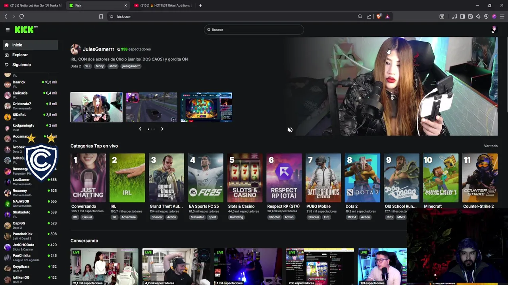Select the JulesGamerrr stream thumbnail
Image resolution: width=508 pixels, height=285 pixels.
96,107
